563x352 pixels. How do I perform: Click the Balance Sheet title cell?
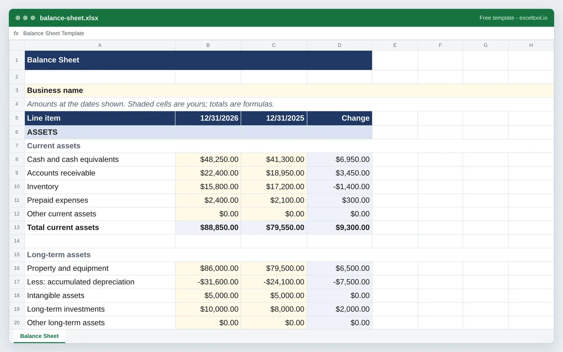coord(198,60)
